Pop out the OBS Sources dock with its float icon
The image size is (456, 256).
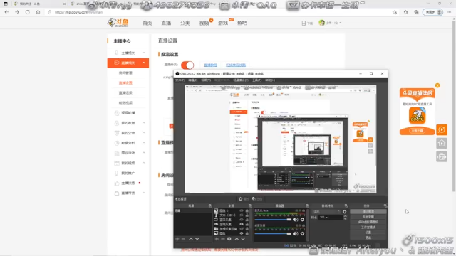250,206
